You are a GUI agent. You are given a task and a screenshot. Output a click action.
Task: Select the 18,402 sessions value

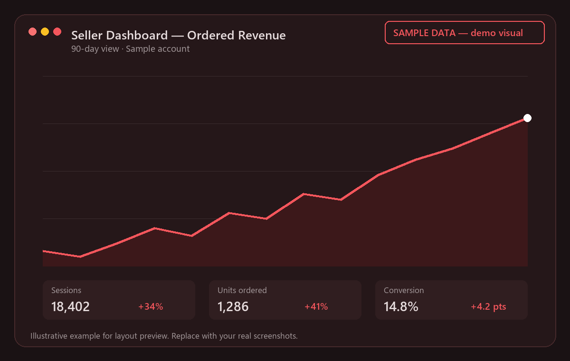click(70, 307)
